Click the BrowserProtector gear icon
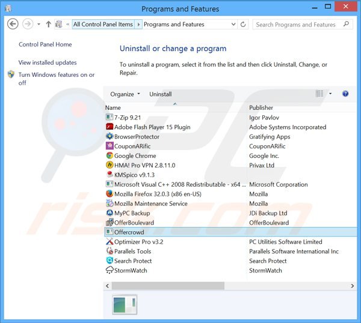 click(x=110, y=136)
